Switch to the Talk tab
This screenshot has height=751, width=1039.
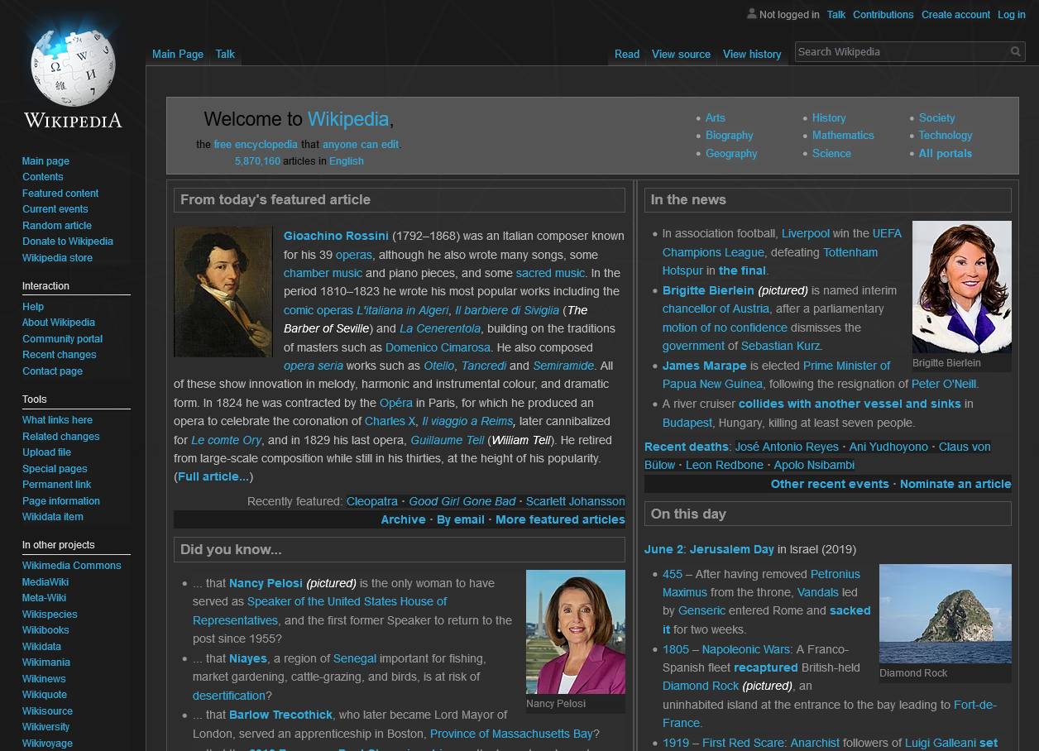[x=224, y=54]
